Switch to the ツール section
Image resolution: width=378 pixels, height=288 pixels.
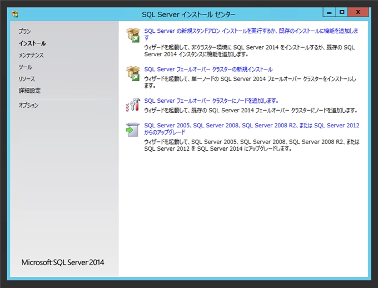pyautogui.click(x=26, y=67)
